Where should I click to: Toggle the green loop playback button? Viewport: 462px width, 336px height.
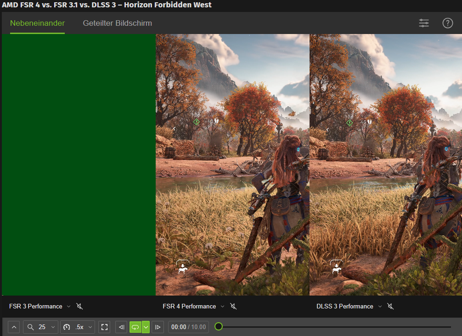(135, 327)
